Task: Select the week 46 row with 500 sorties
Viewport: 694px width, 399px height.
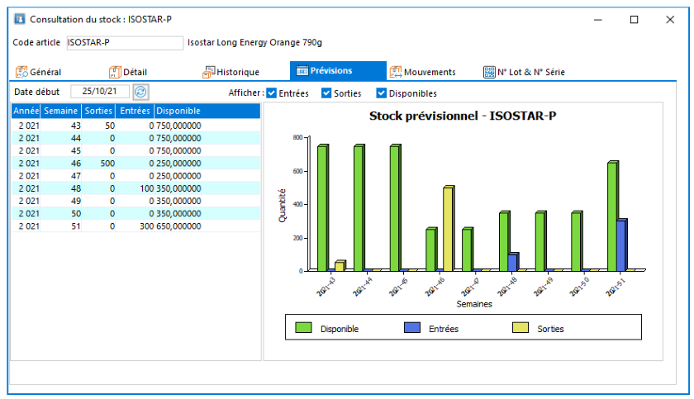Action: coord(135,164)
